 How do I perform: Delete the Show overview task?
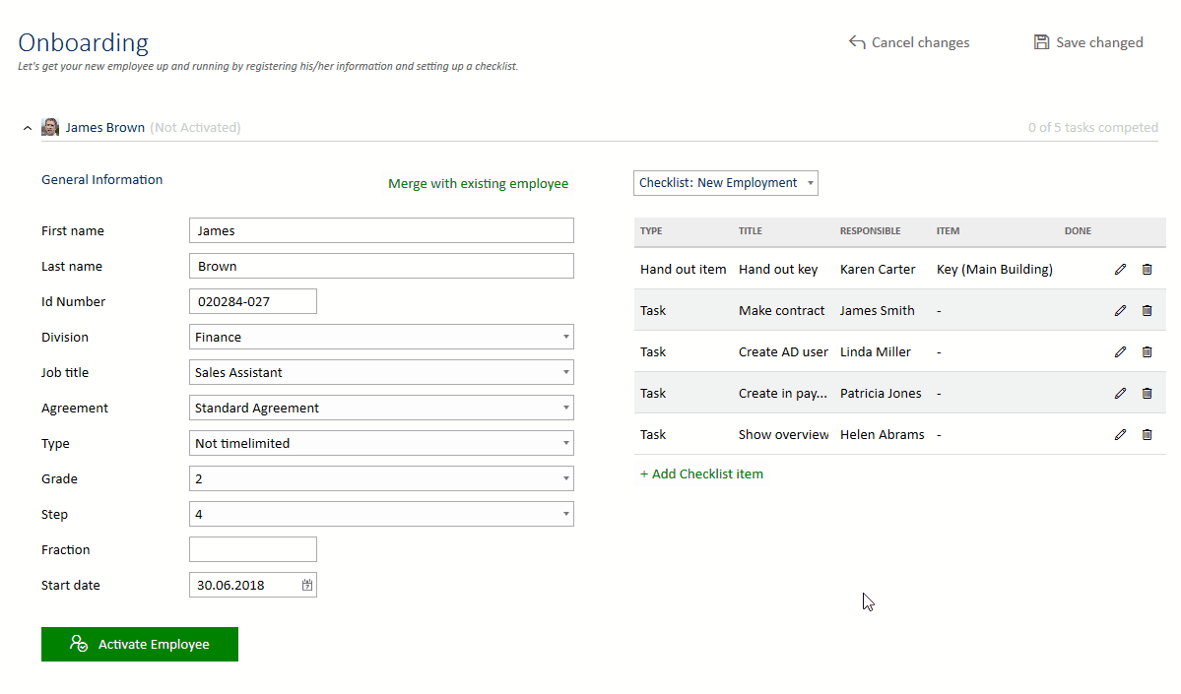pos(1147,435)
